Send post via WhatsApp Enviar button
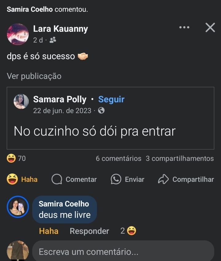221x261 pixels. pyautogui.click(x=127, y=179)
